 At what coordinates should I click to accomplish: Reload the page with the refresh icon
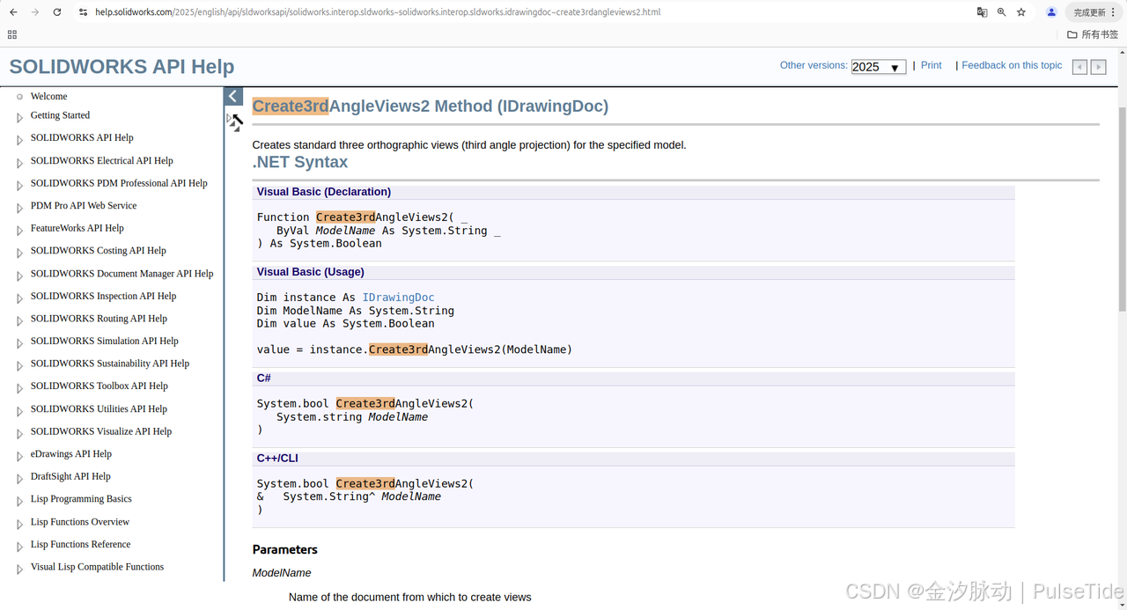pyautogui.click(x=57, y=12)
